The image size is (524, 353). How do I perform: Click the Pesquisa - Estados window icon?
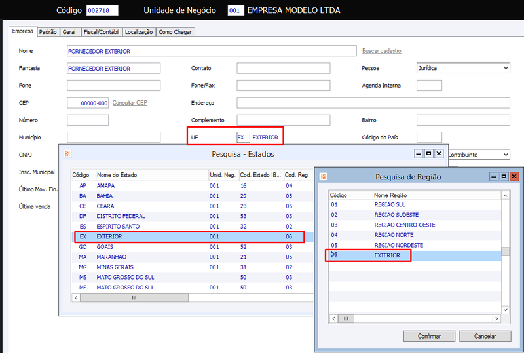coord(68,154)
